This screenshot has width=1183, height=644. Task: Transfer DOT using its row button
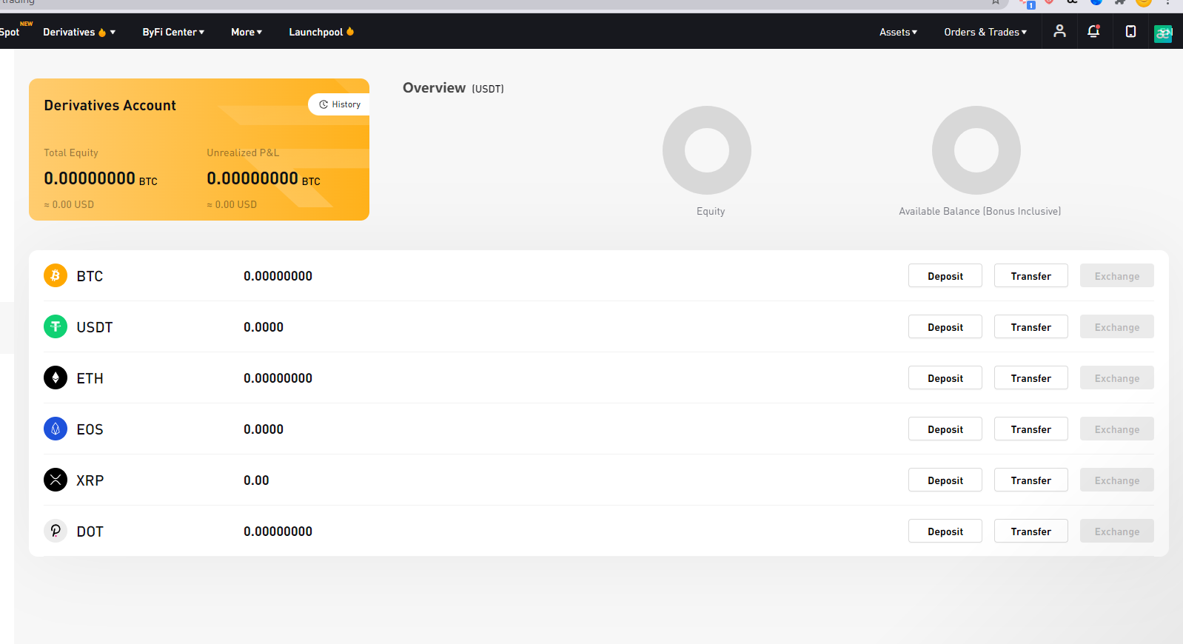[x=1031, y=531]
